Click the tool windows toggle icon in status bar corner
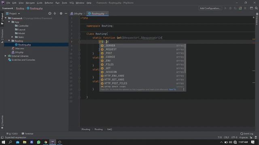Screen dimensions: 259x145 coord(2,137)
